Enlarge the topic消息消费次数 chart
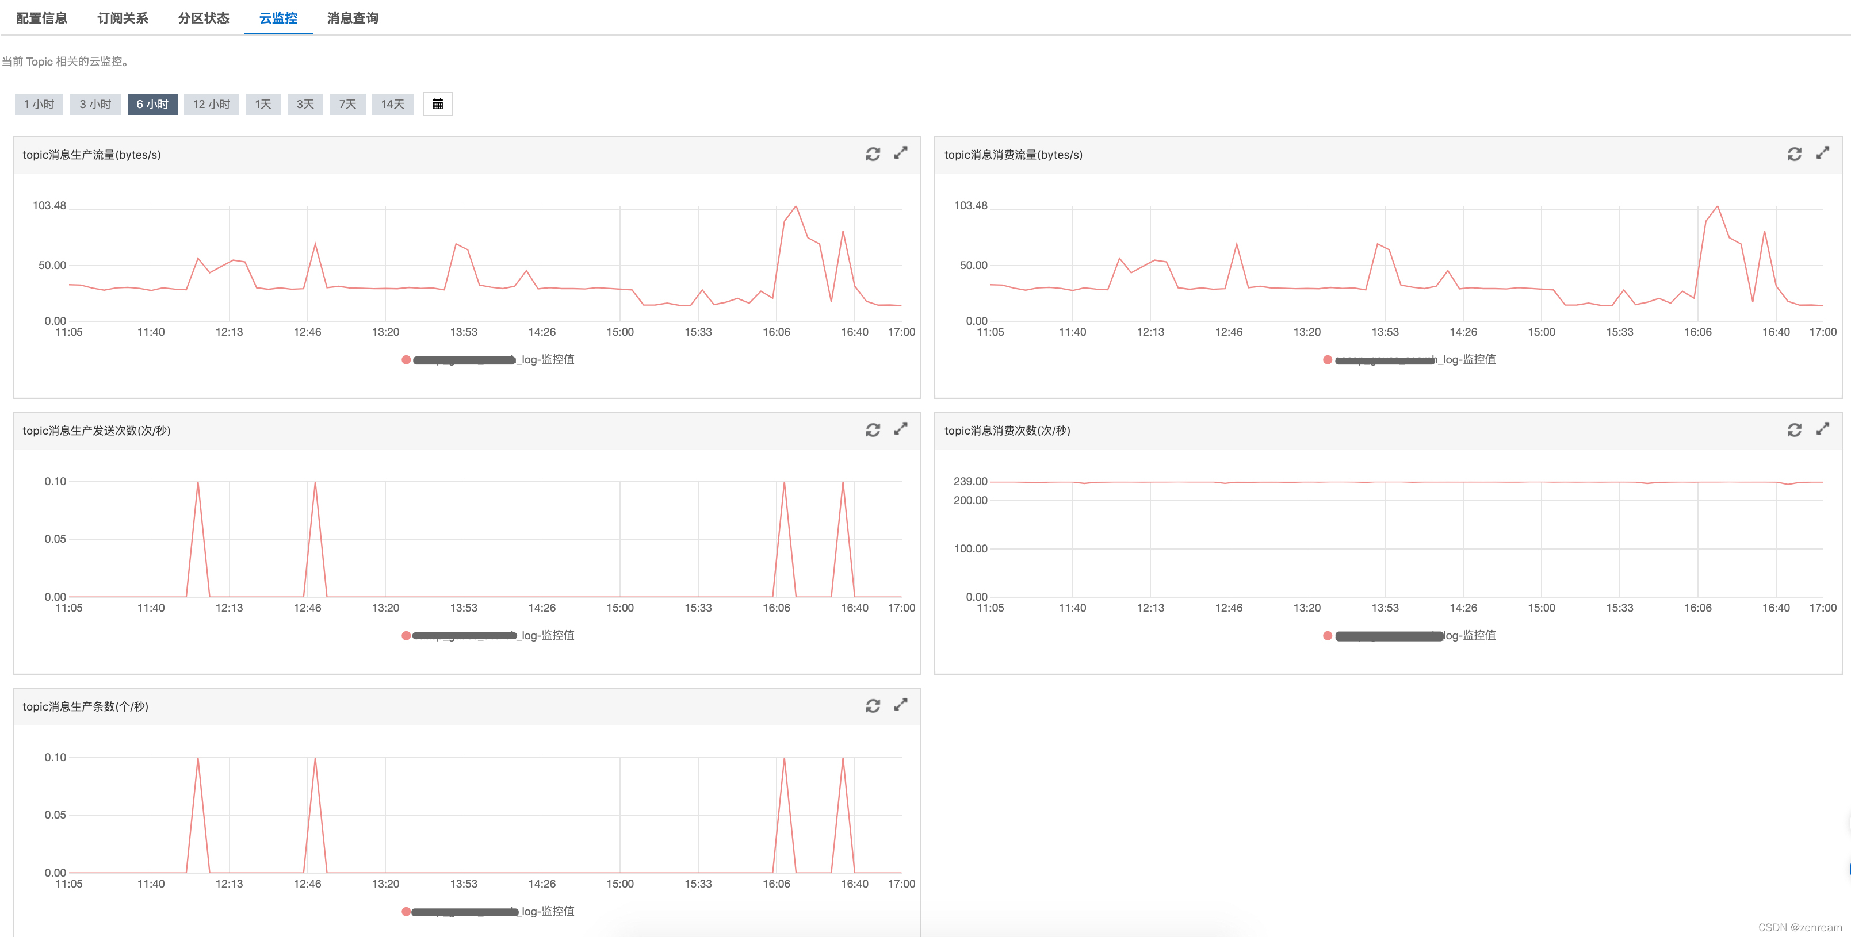The image size is (1851, 937). (x=1822, y=429)
